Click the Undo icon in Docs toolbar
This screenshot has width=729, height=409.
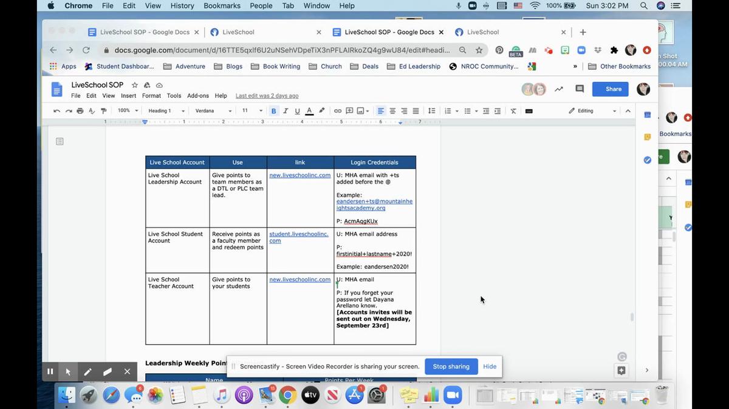[x=57, y=111]
